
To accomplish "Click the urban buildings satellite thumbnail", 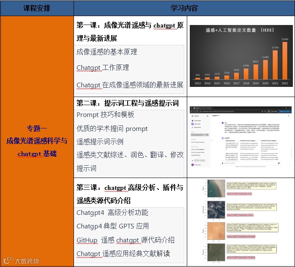I will tap(216, 210).
